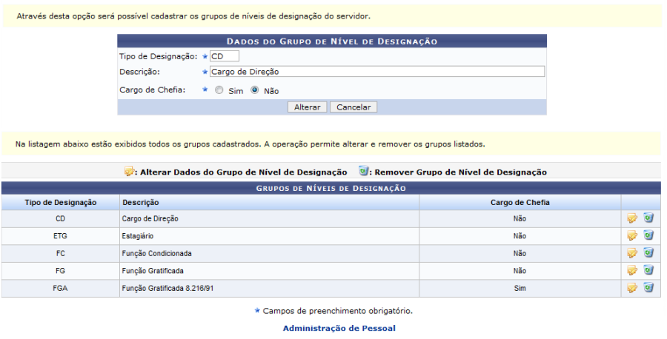Select Não for Cargo de Chefia
The width and height of the screenshot is (667, 339).
254,90
